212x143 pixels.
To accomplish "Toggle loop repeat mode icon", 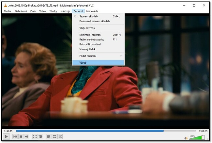I will [x=54, y=136].
